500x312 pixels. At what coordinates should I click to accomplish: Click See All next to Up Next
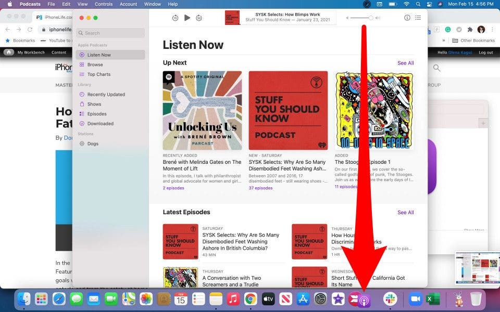405,63
